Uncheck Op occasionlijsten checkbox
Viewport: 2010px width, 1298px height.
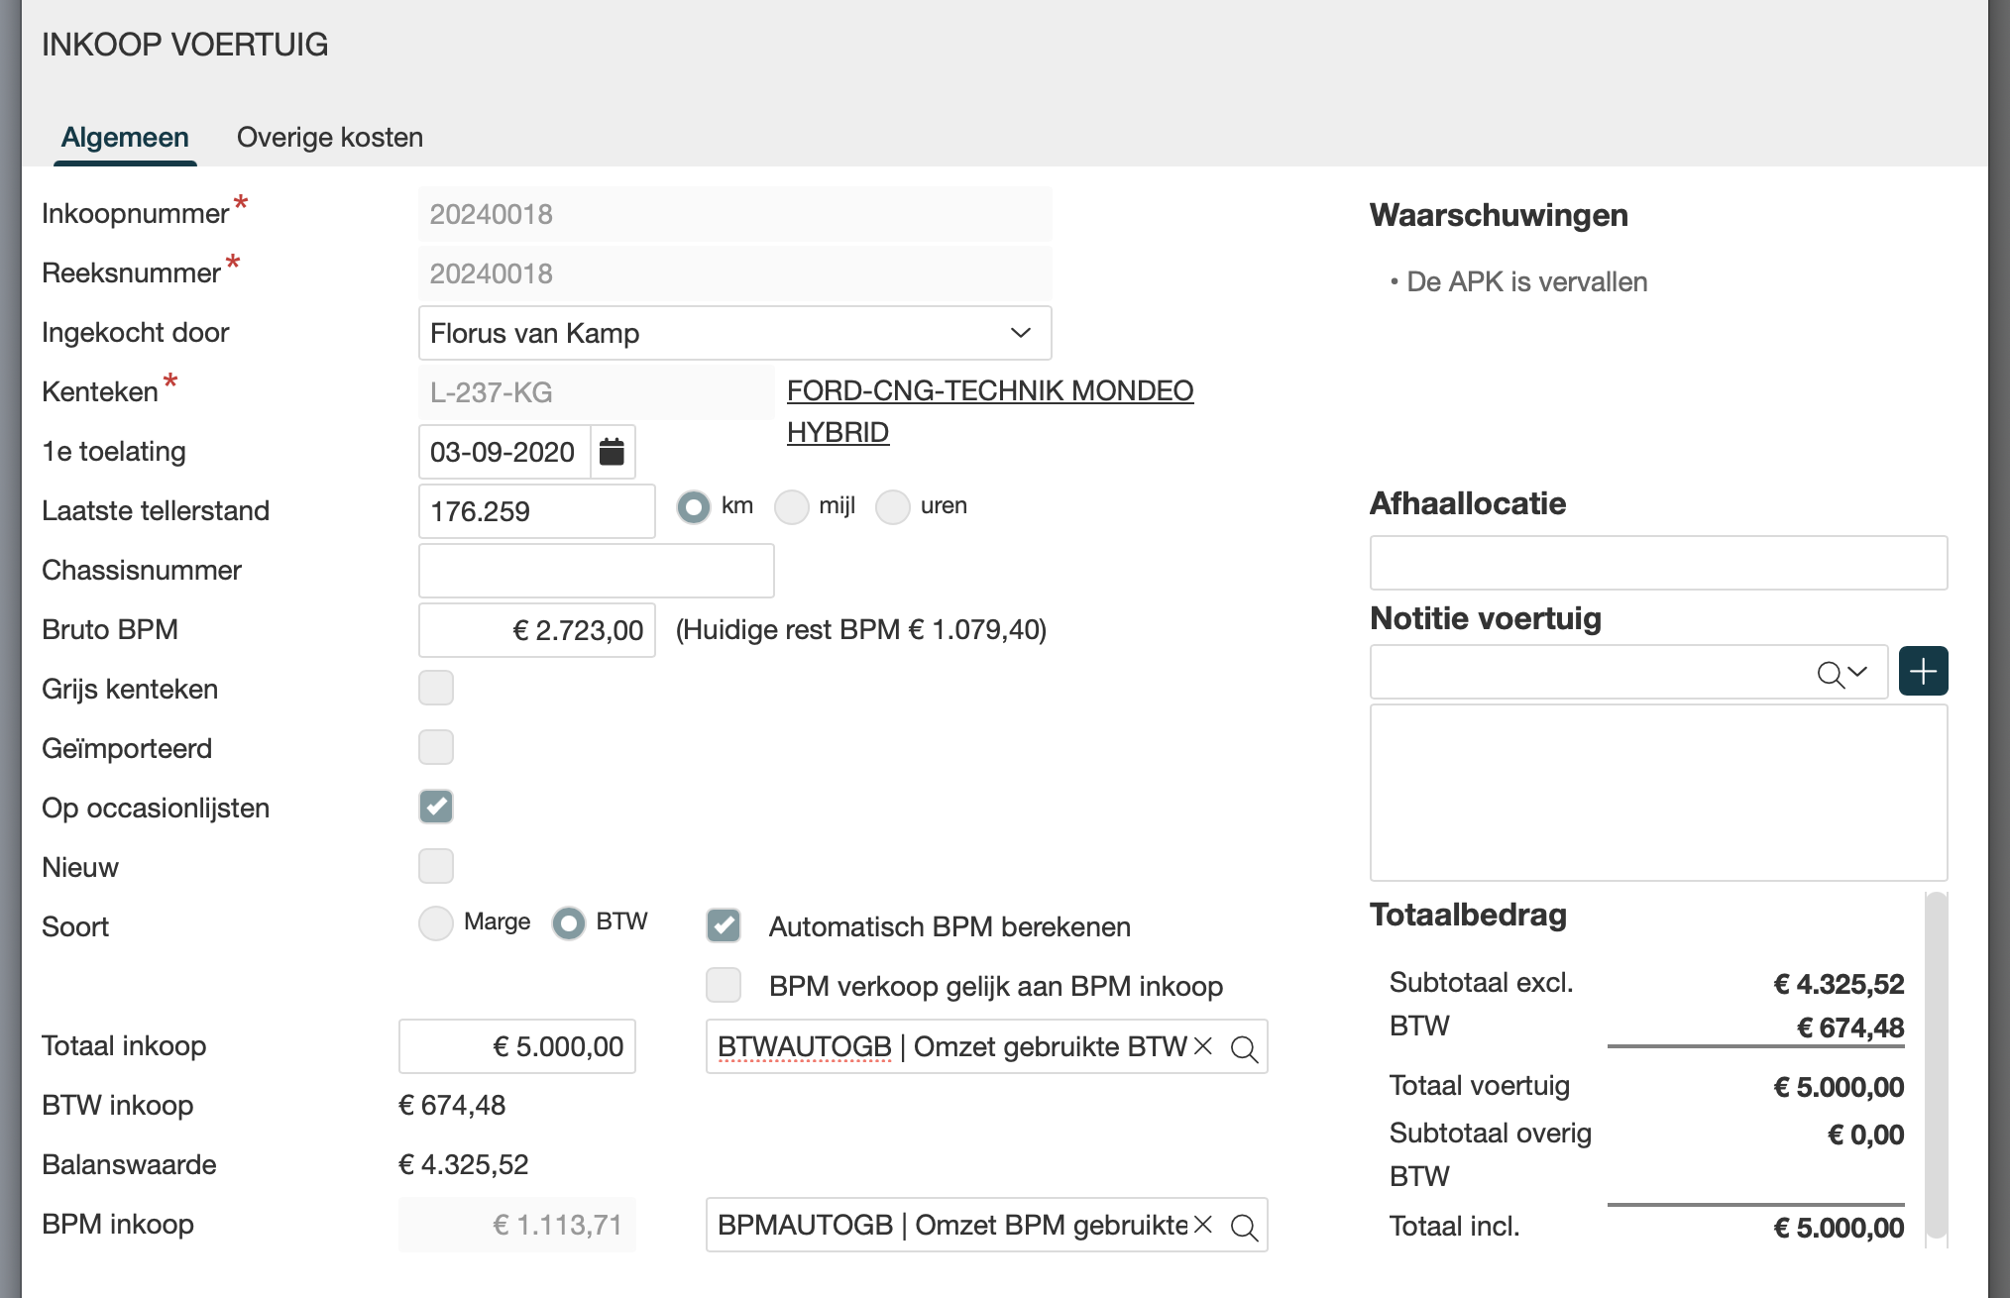[x=436, y=807]
